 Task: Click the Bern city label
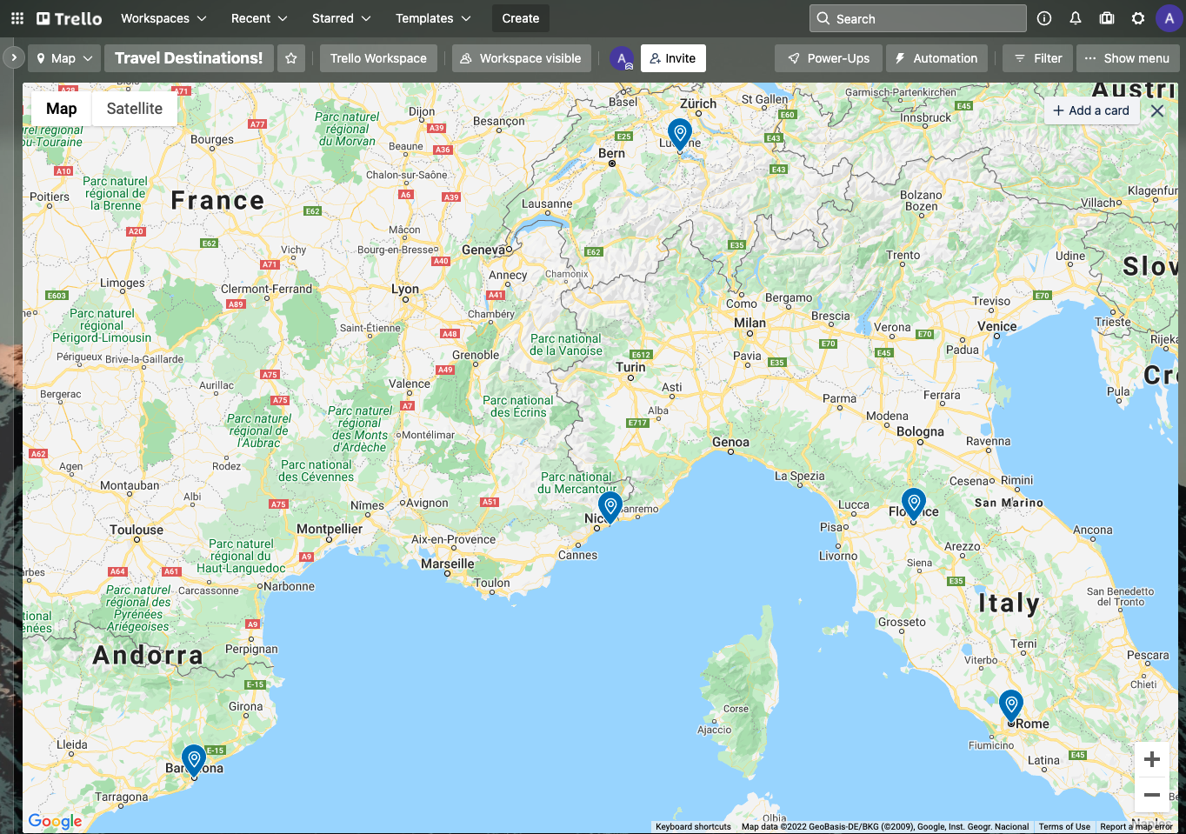tap(612, 153)
